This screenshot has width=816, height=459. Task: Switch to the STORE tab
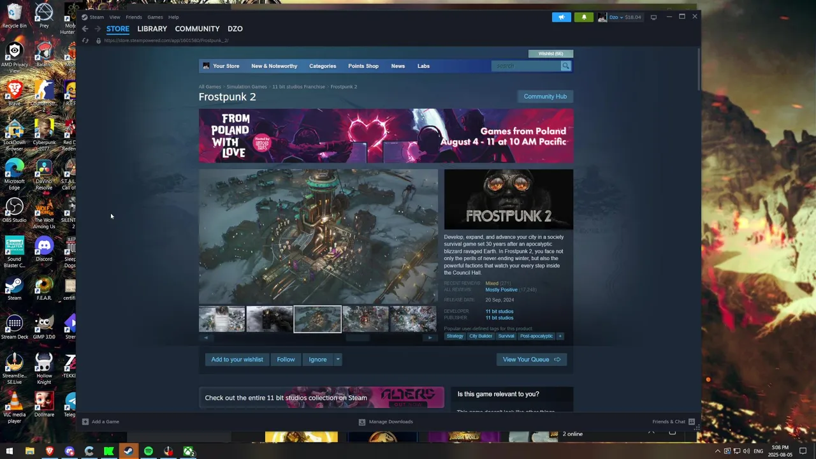point(118,29)
